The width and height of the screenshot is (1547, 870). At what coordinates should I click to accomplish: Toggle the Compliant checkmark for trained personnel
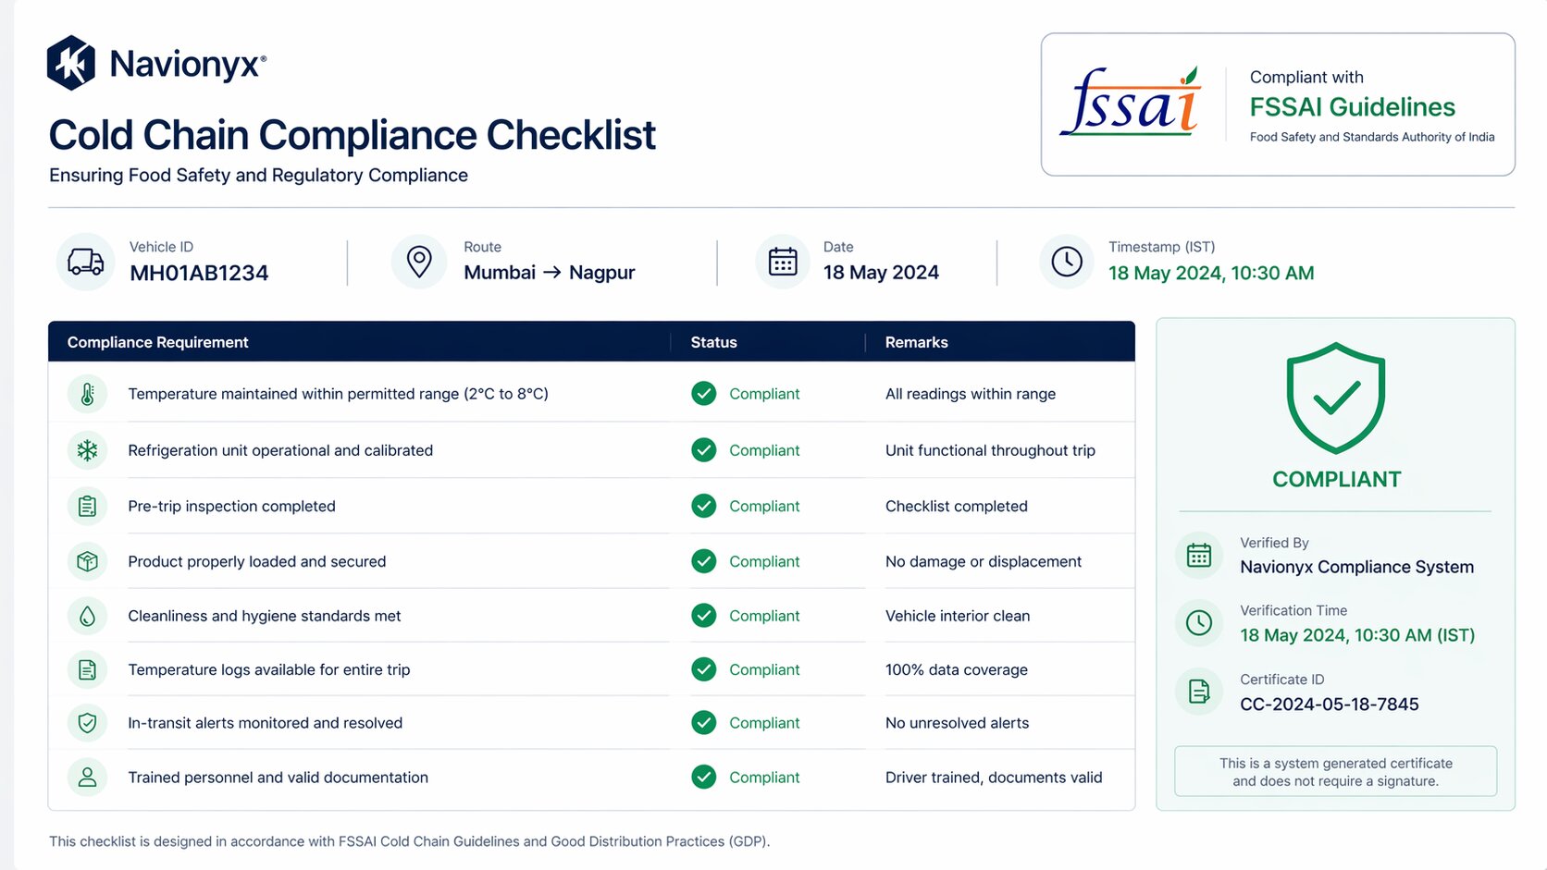pyautogui.click(x=704, y=778)
